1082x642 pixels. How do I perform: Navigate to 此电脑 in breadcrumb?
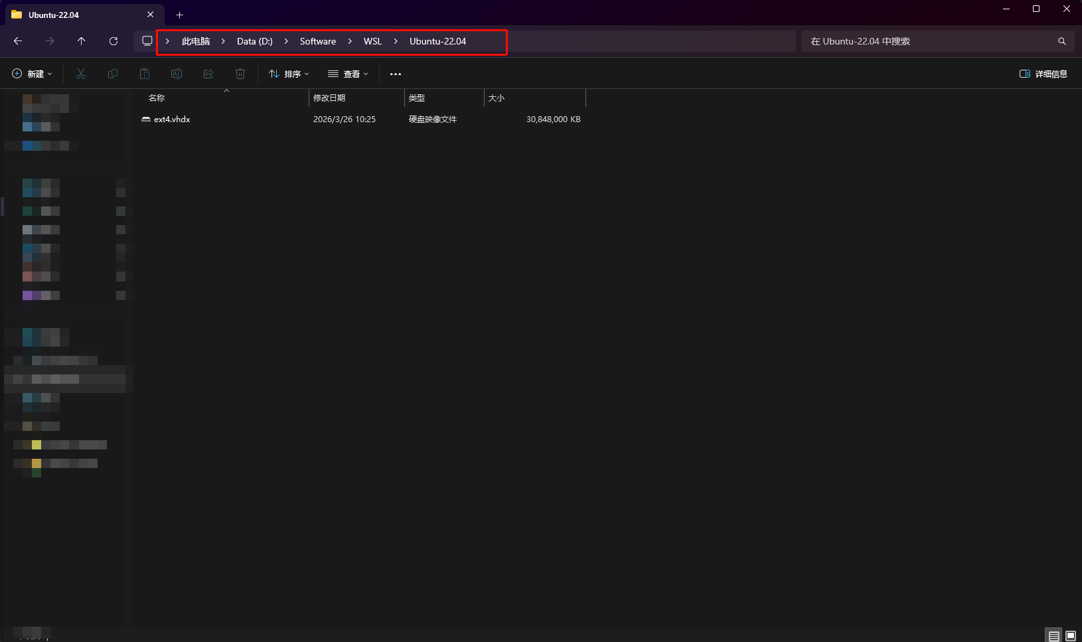point(196,41)
